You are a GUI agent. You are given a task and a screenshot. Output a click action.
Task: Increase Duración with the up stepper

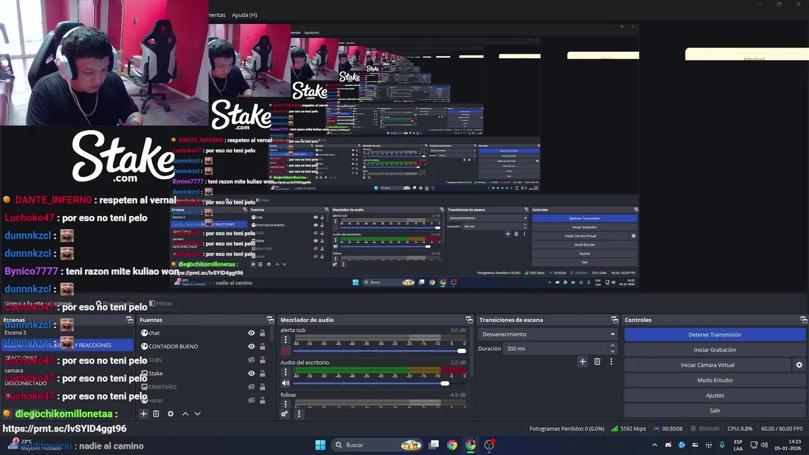pyautogui.click(x=612, y=346)
